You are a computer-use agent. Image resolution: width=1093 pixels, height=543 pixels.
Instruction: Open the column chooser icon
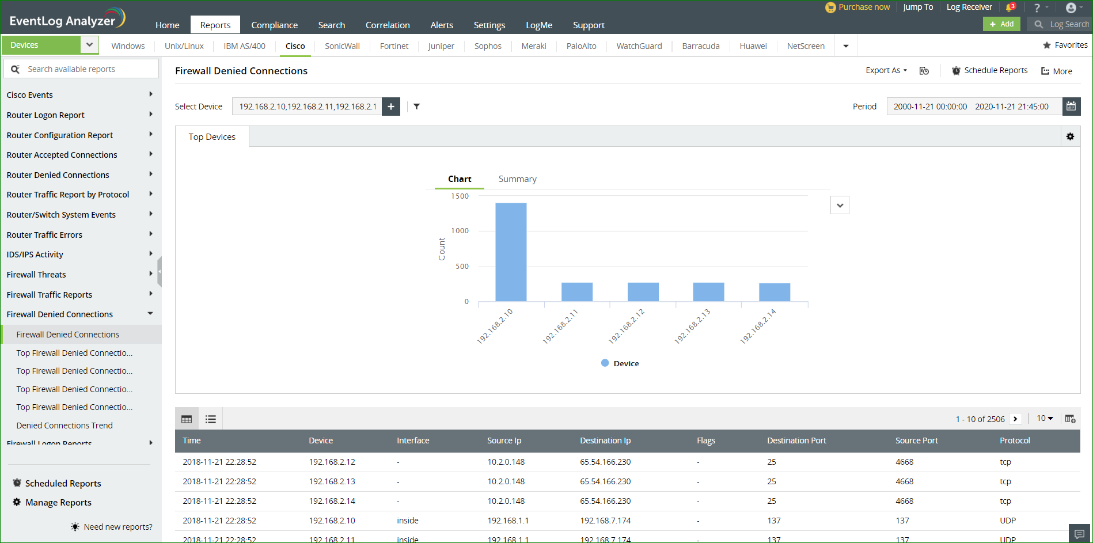[x=1070, y=419]
